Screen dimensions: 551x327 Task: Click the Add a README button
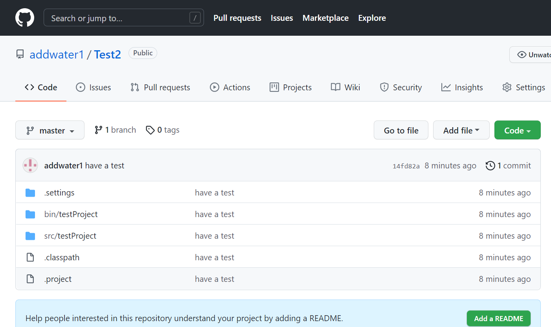pos(498,318)
